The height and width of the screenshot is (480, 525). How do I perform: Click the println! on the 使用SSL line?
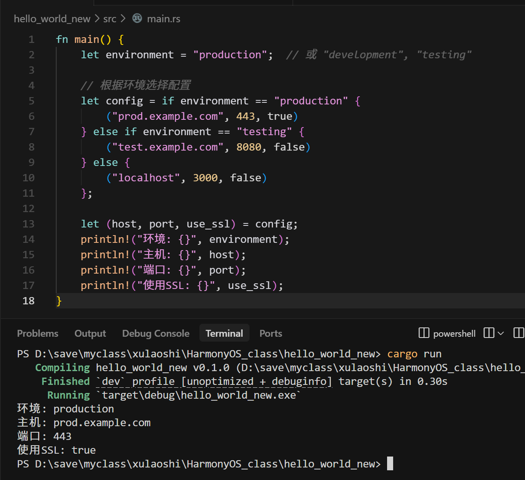click(x=106, y=286)
